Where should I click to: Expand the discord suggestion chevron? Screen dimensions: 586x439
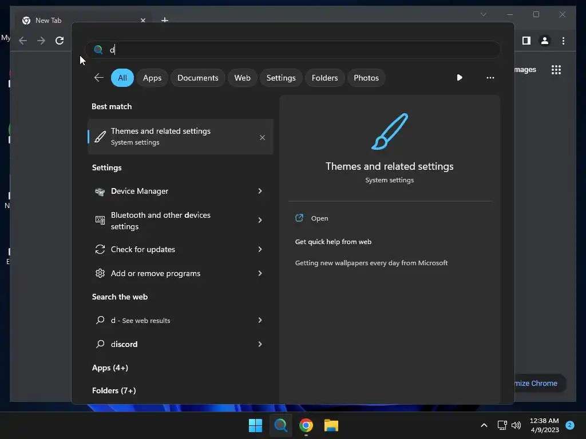(x=260, y=344)
